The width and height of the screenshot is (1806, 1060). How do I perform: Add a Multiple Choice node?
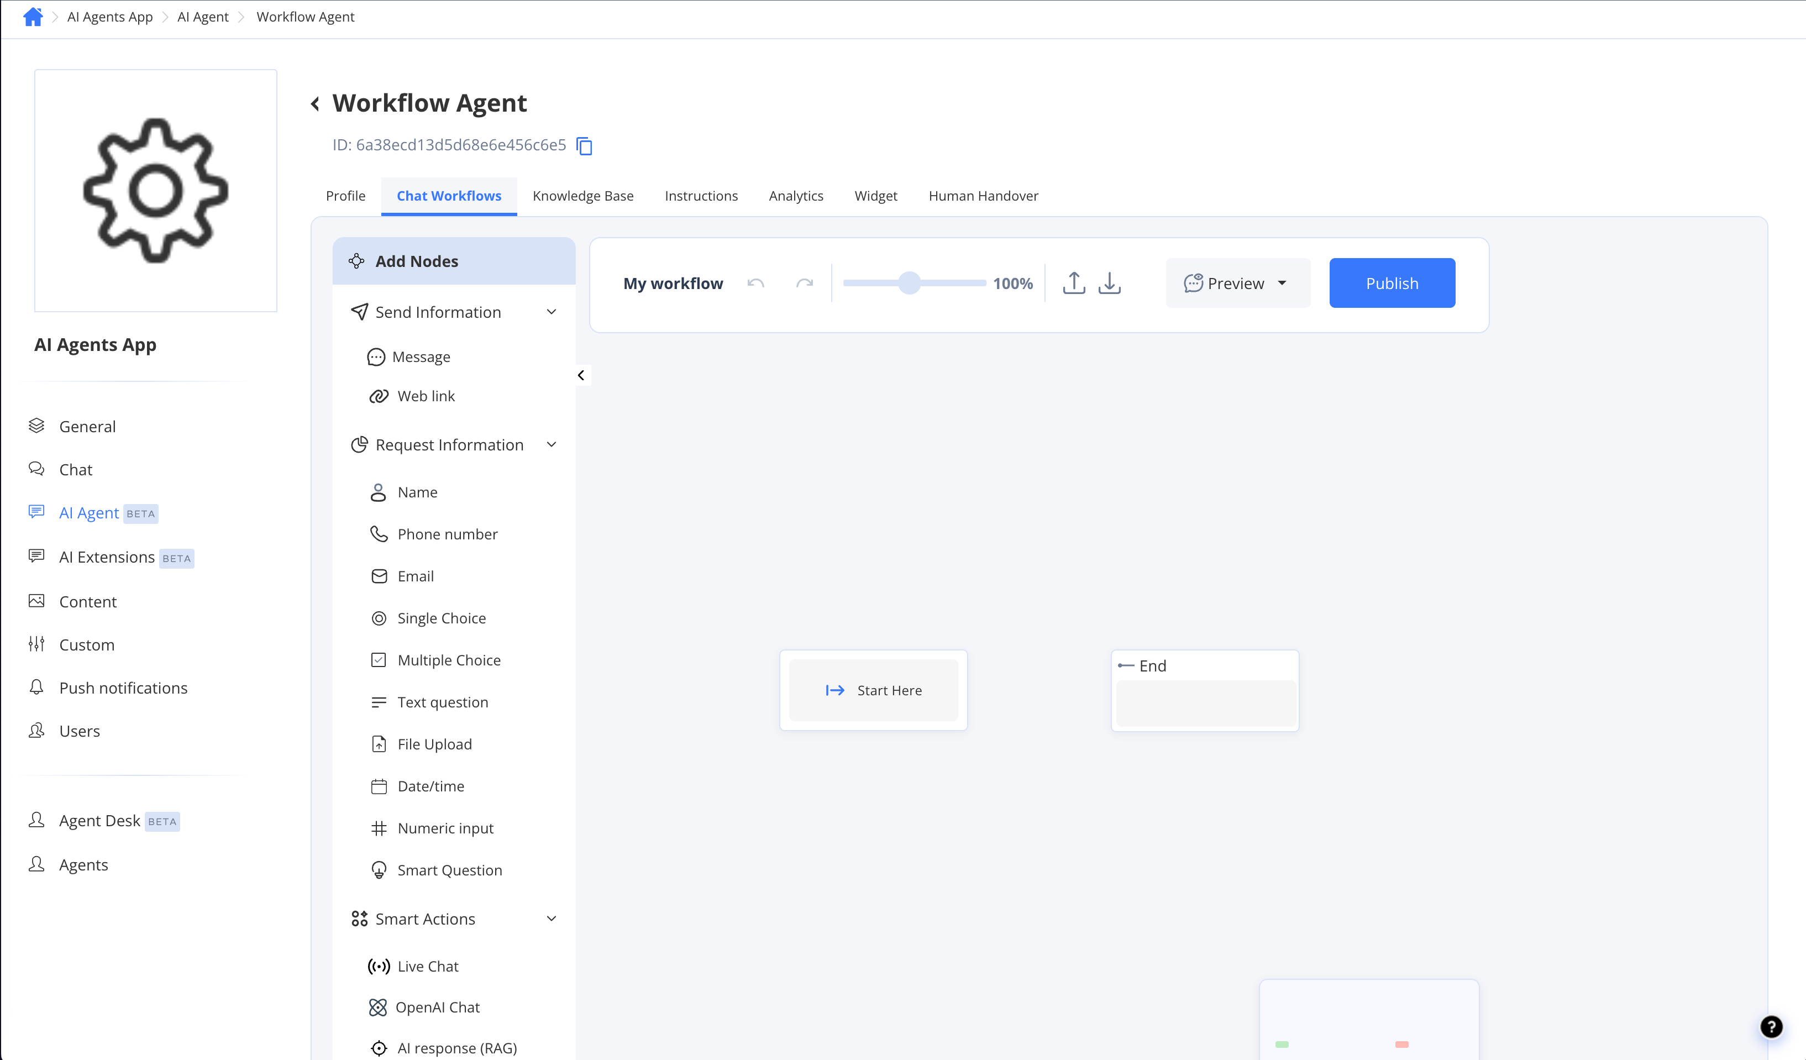[435, 660]
